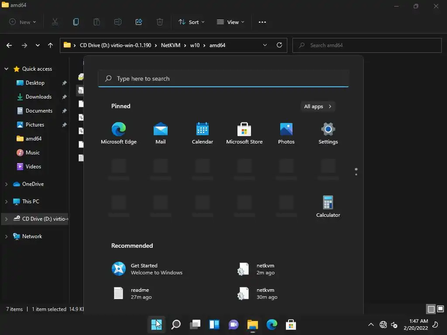Click the Copy icon in Explorer toolbar

click(76, 22)
